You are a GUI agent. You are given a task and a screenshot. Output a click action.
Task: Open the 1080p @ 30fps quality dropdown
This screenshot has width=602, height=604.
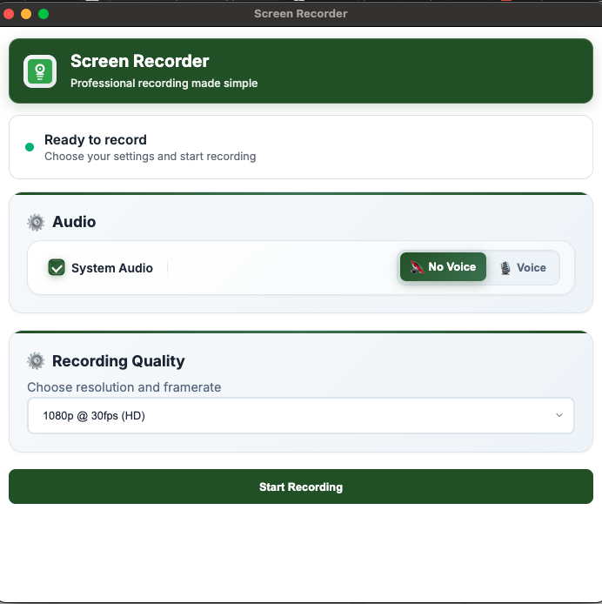pos(301,416)
